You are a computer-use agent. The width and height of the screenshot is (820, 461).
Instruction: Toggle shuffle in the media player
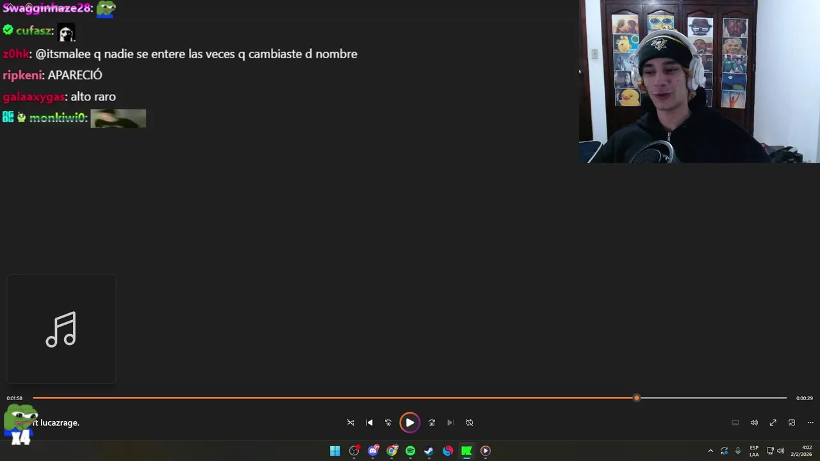350,423
